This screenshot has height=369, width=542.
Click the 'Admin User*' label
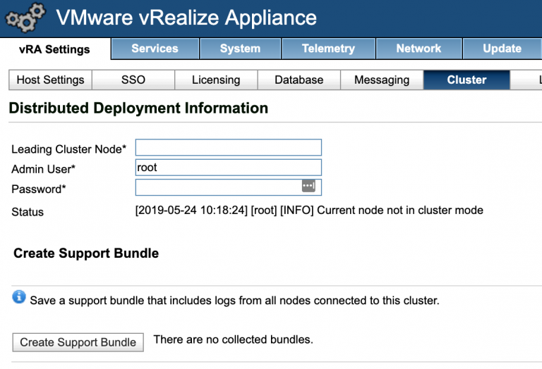[x=43, y=169]
